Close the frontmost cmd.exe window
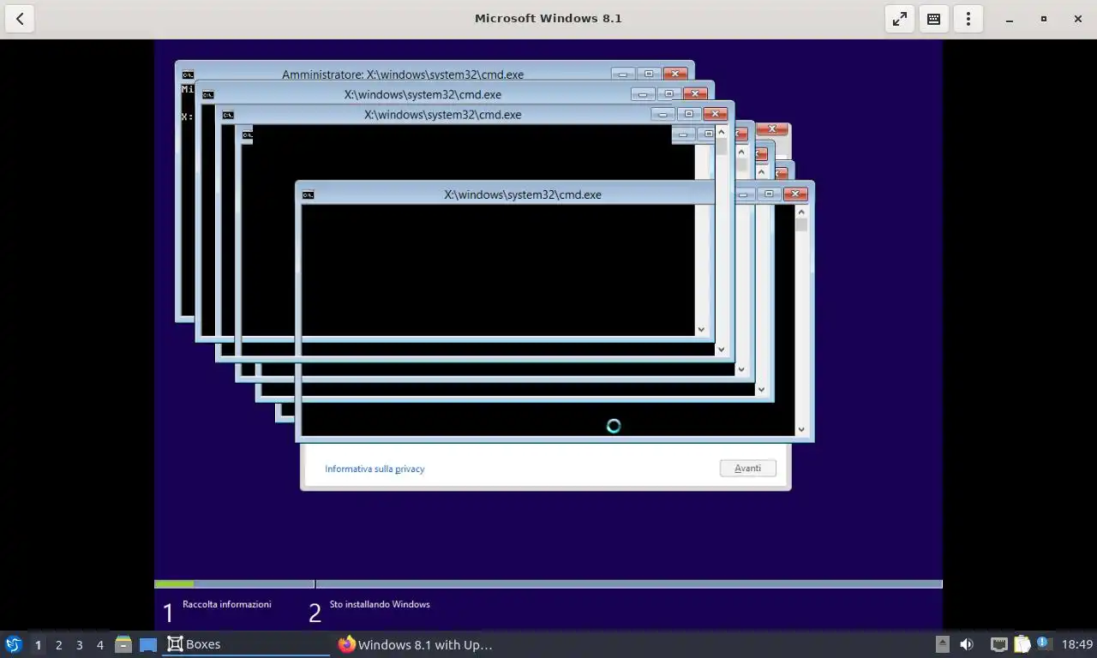 tap(795, 194)
